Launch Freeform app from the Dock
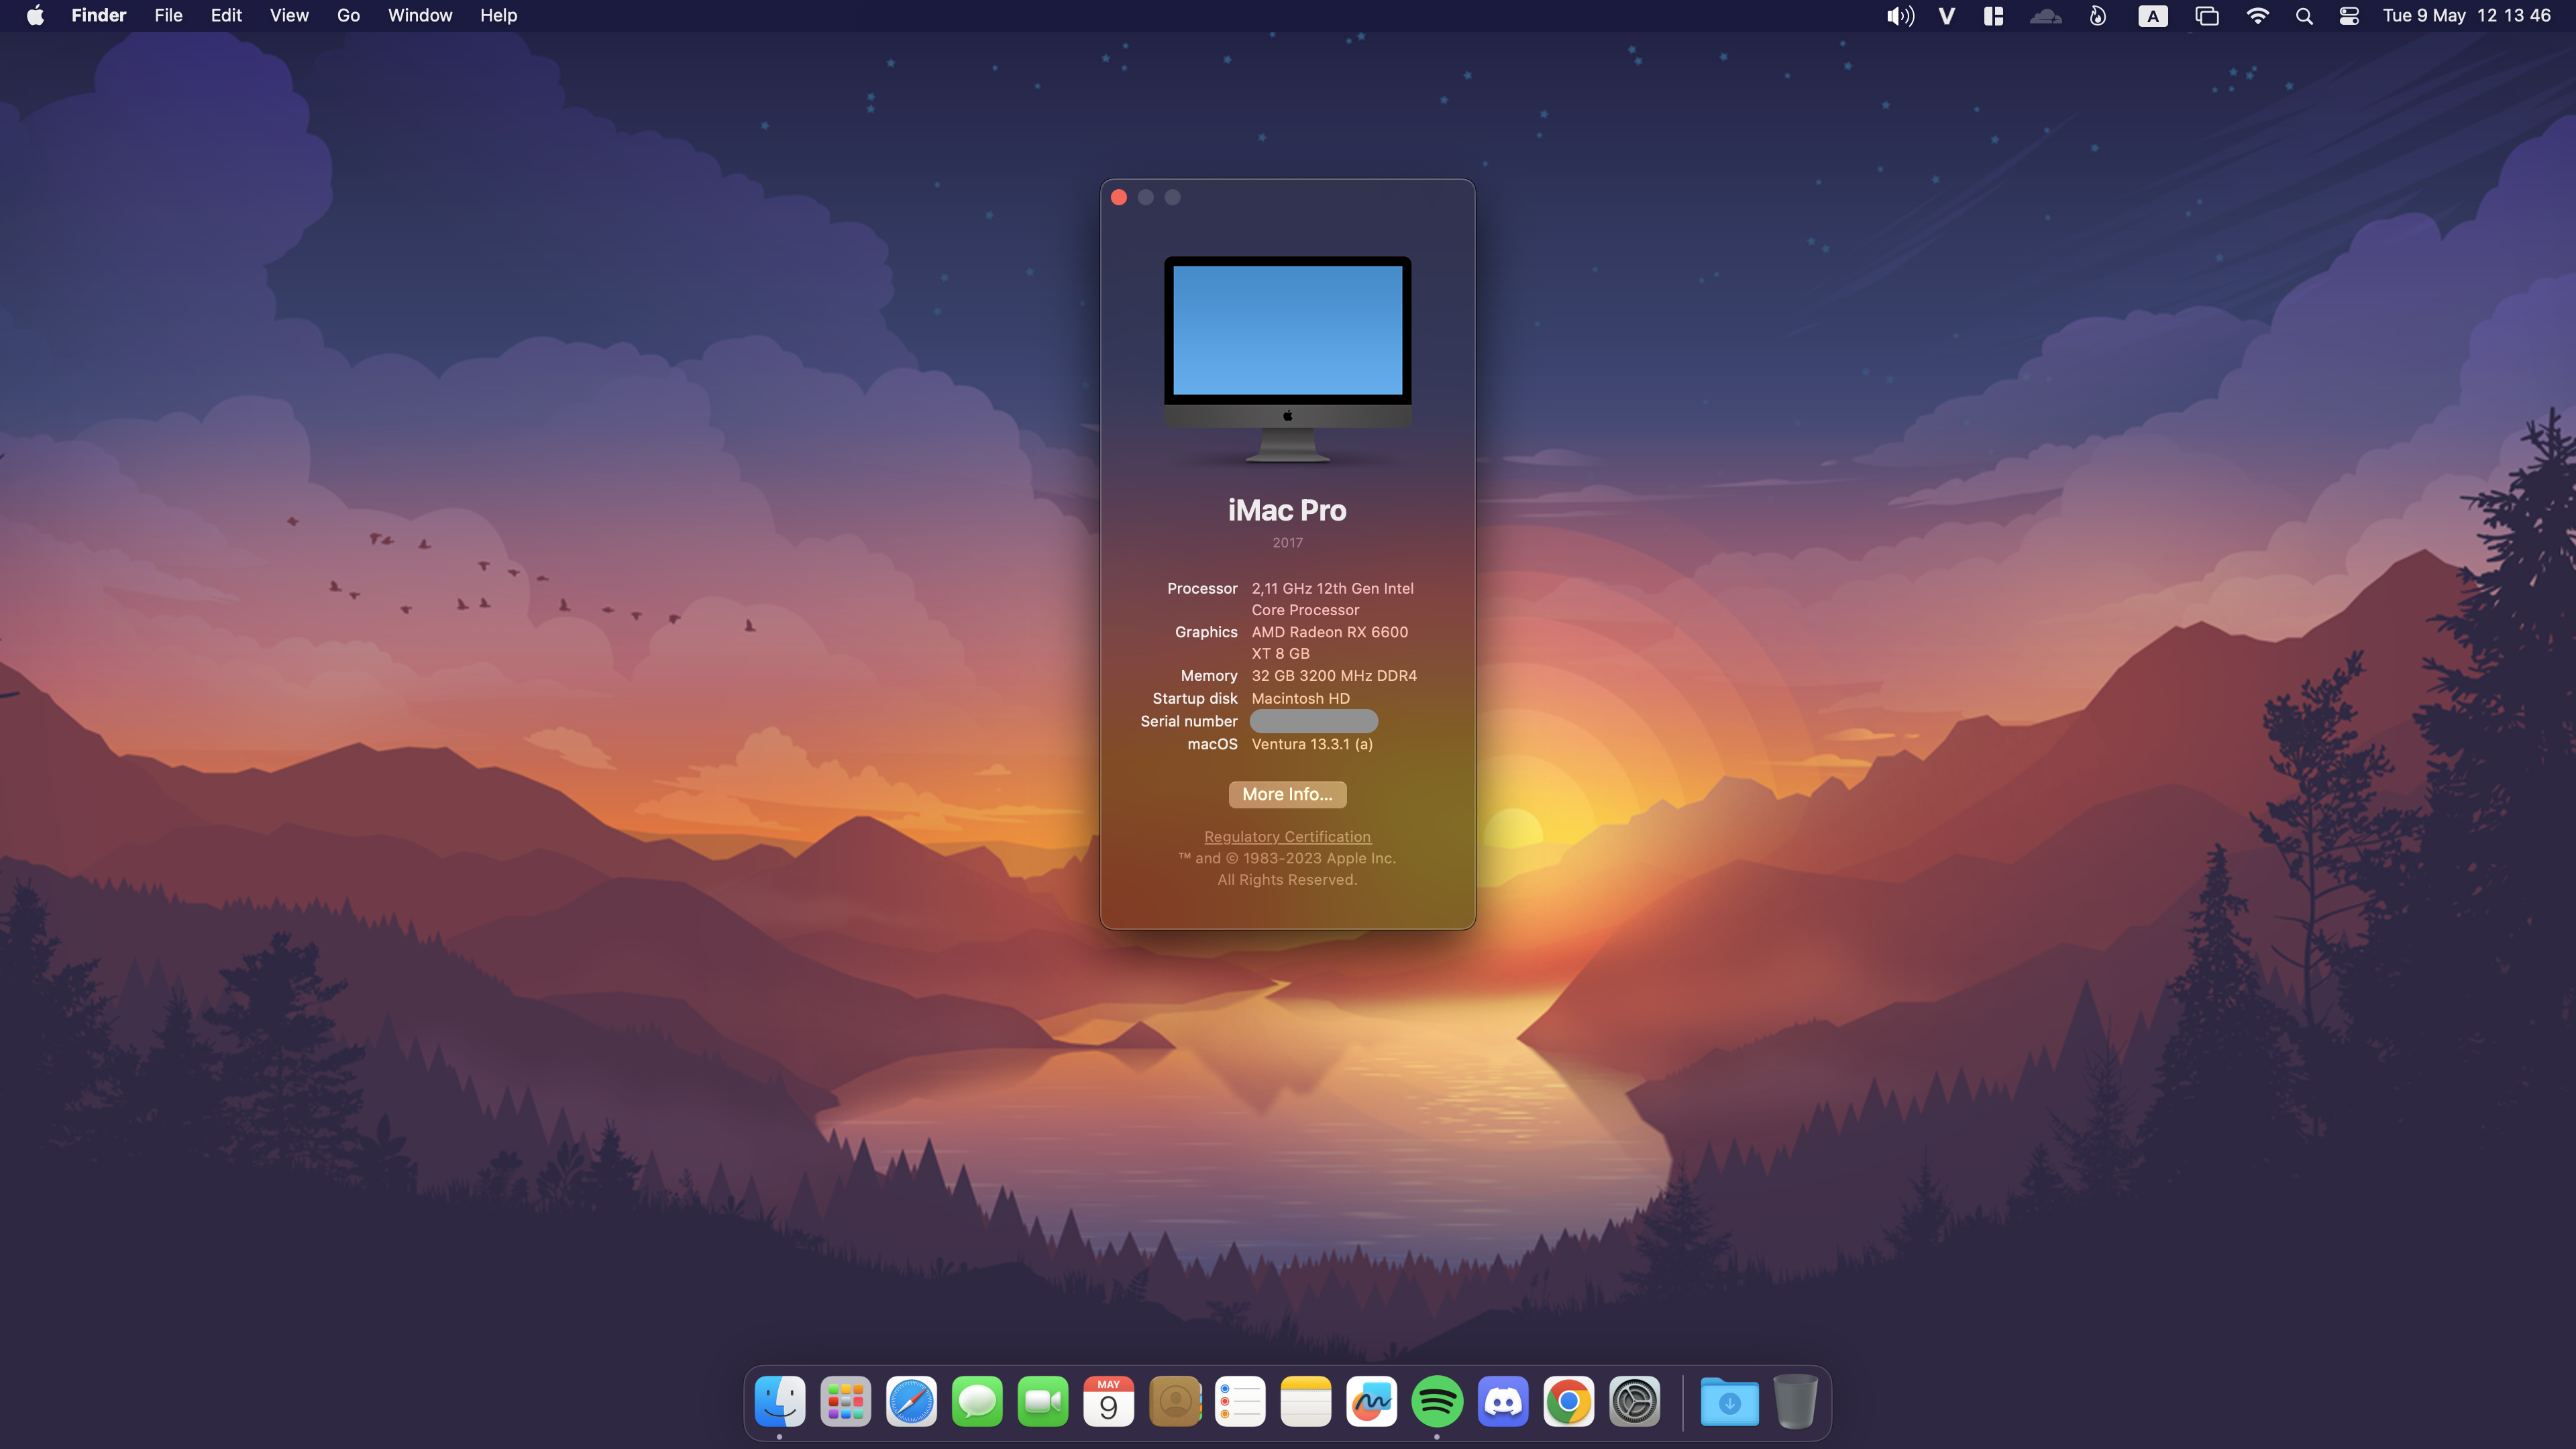2576x1449 pixels. click(x=1371, y=1402)
